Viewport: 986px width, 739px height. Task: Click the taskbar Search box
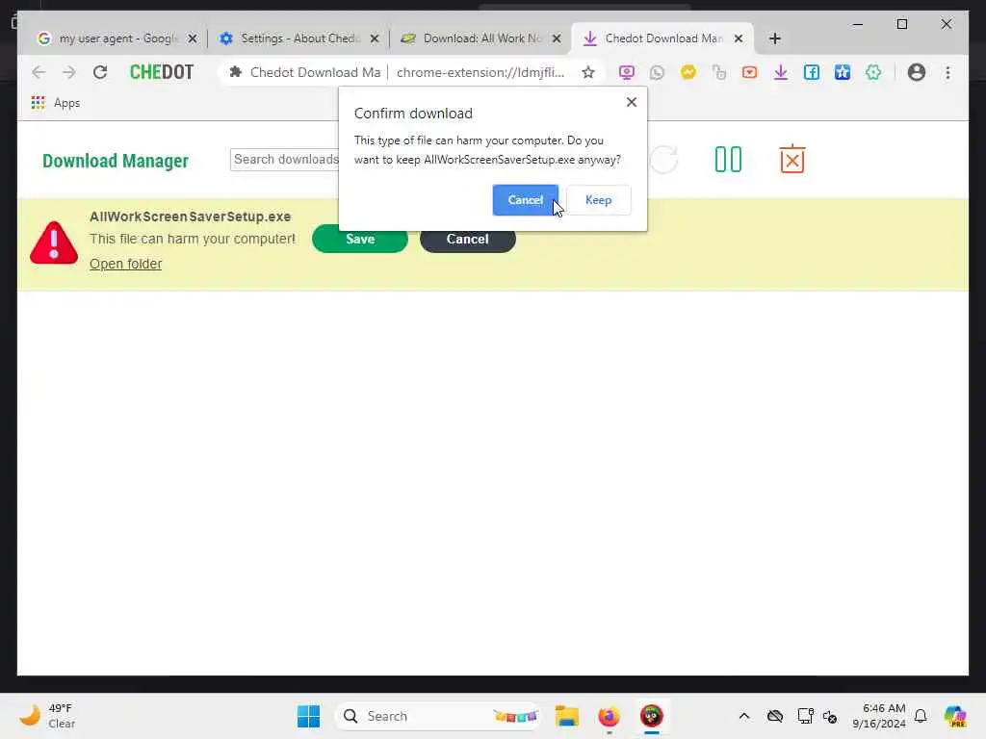(438, 716)
